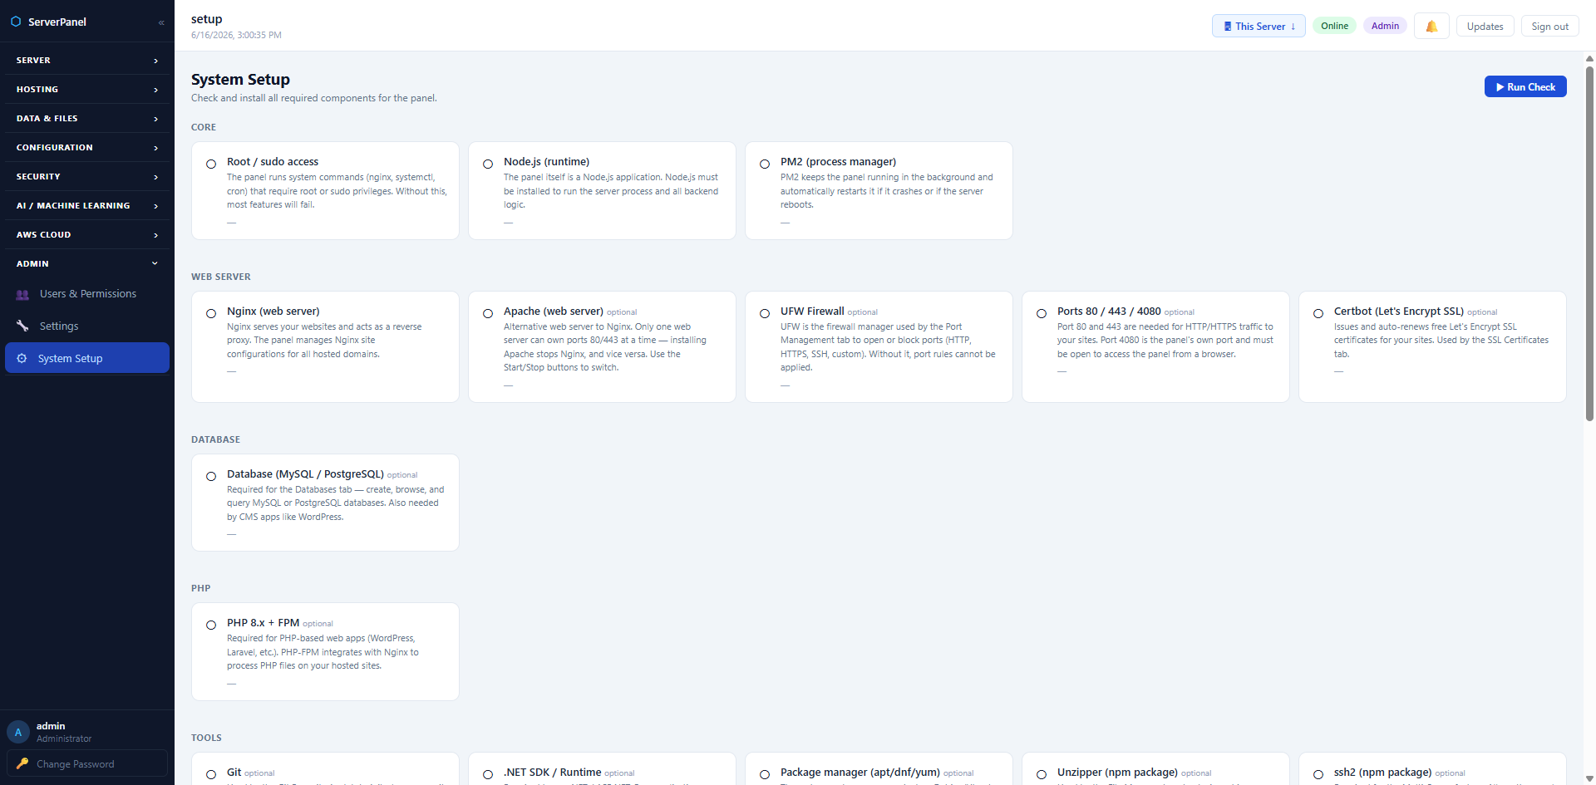Click the Users & Permissions people icon

point(22,294)
